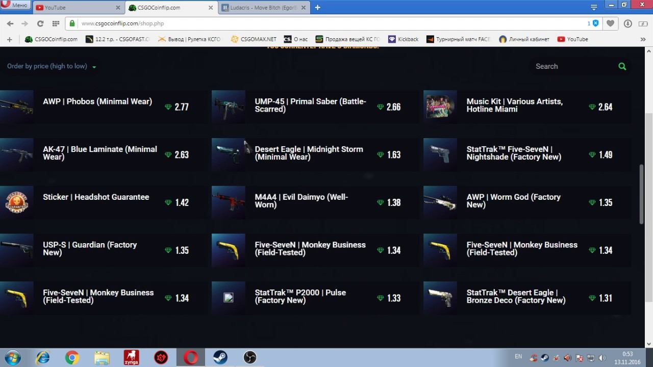Click the diamond icon beside price 1.42
This screenshot has width=653, height=367.
168,203
